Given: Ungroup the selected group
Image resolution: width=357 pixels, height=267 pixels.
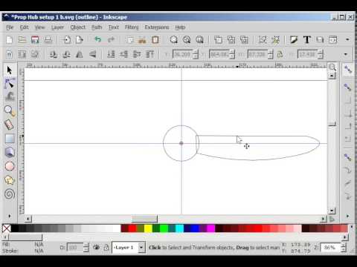Looking at the screenshot, I should point(275,40).
